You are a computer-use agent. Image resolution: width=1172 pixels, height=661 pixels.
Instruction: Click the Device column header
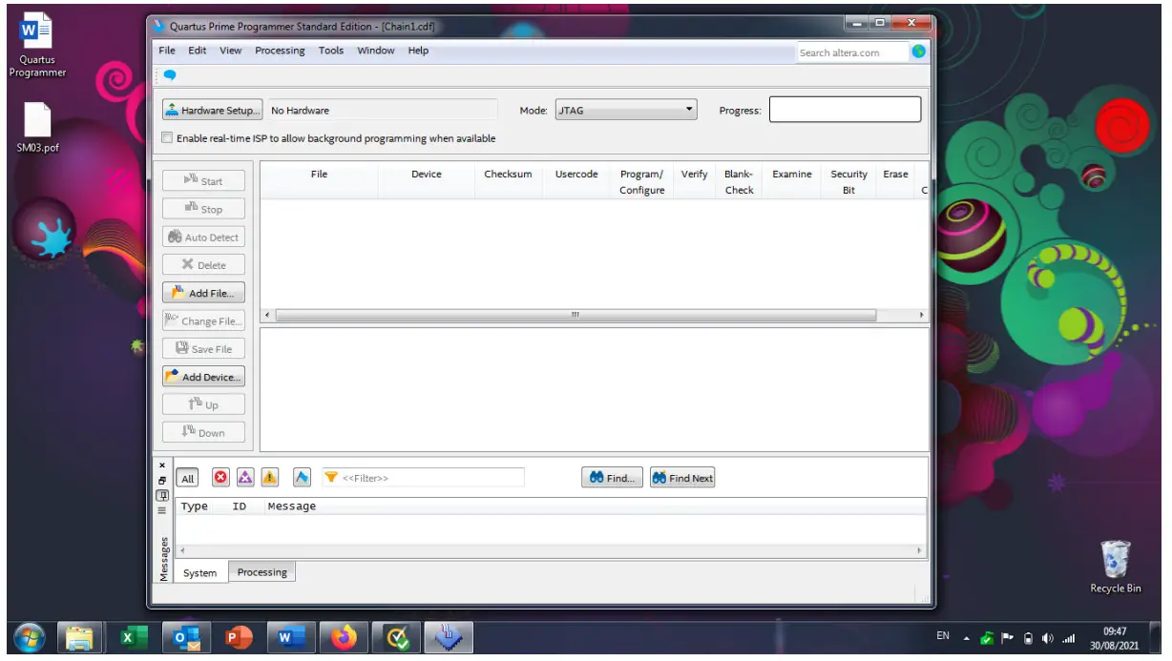click(427, 181)
